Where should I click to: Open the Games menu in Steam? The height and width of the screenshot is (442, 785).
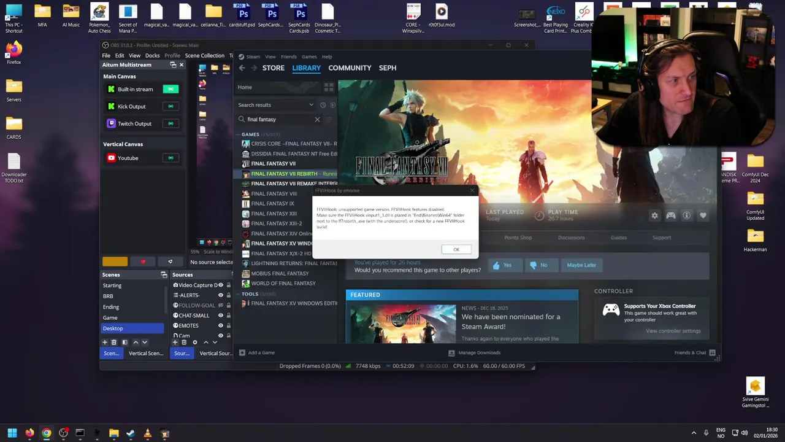(x=309, y=56)
